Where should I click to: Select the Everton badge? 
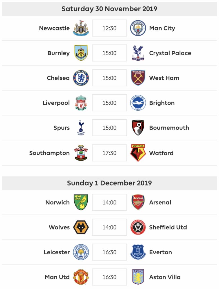coord(138,252)
